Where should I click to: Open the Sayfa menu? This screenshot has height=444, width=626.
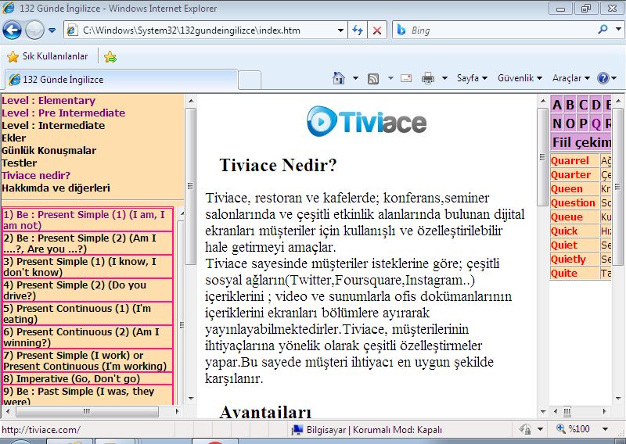click(x=472, y=78)
